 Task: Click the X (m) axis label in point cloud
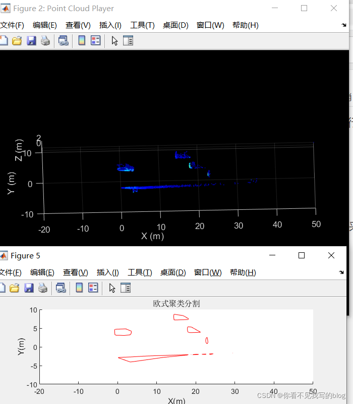click(x=152, y=236)
